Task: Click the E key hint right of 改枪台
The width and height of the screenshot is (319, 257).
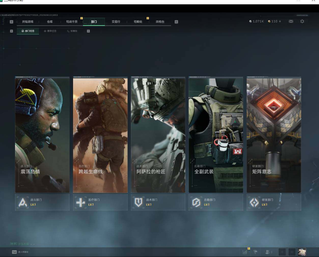Action: click(176, 22)
